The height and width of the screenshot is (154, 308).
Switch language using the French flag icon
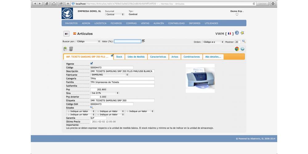[229, 34]
